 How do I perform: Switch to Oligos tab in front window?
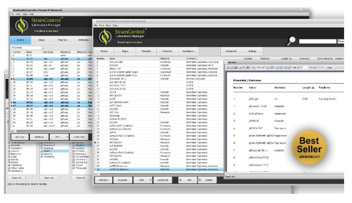tap(125, 51)
